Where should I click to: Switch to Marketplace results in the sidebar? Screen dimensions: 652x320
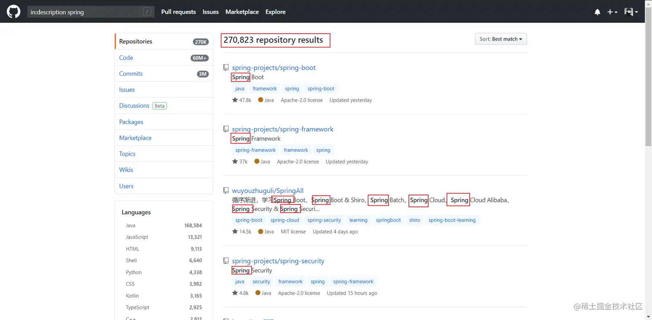tap(164, 138)
